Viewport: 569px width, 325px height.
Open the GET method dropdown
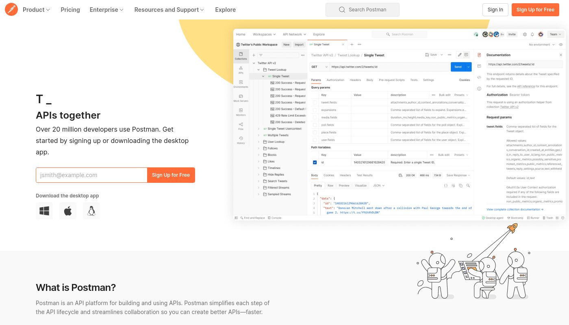click(x=319, y=67)
